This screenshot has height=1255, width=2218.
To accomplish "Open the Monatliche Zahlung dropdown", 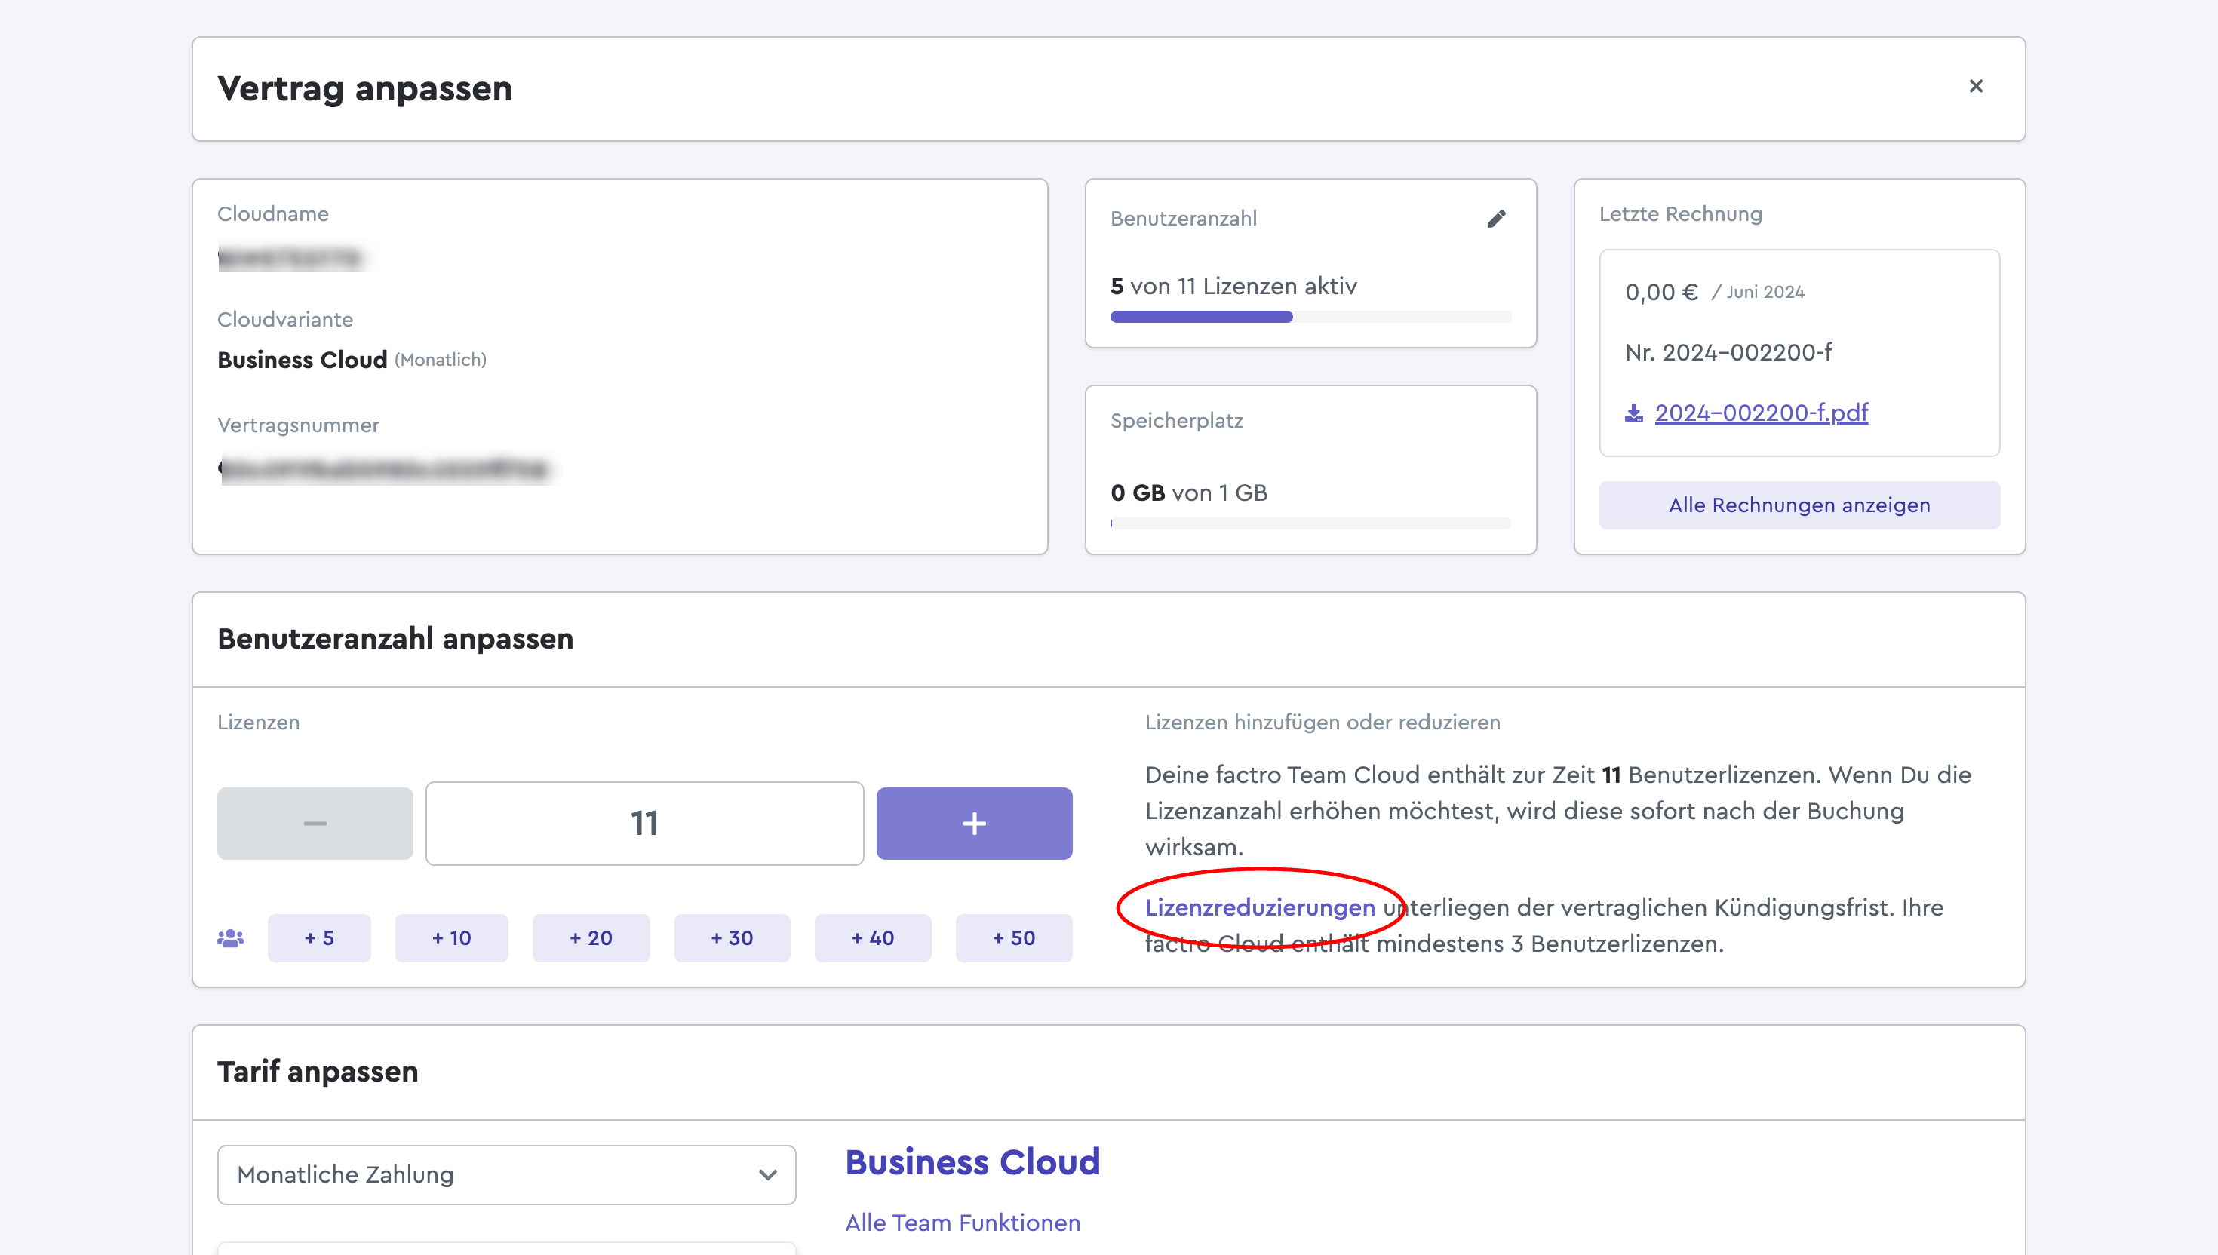I will click(x=507, y=1175).
